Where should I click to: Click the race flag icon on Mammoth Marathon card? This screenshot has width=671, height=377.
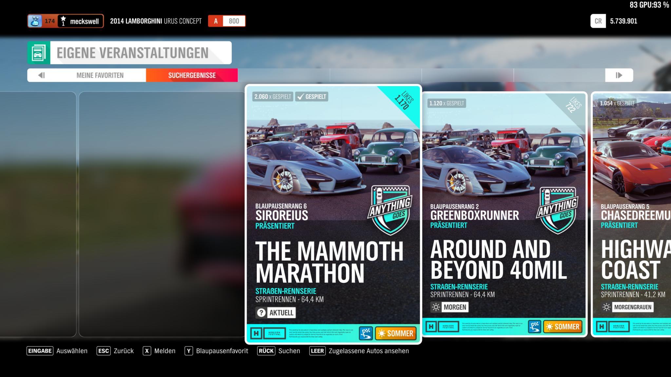(366, 333)
